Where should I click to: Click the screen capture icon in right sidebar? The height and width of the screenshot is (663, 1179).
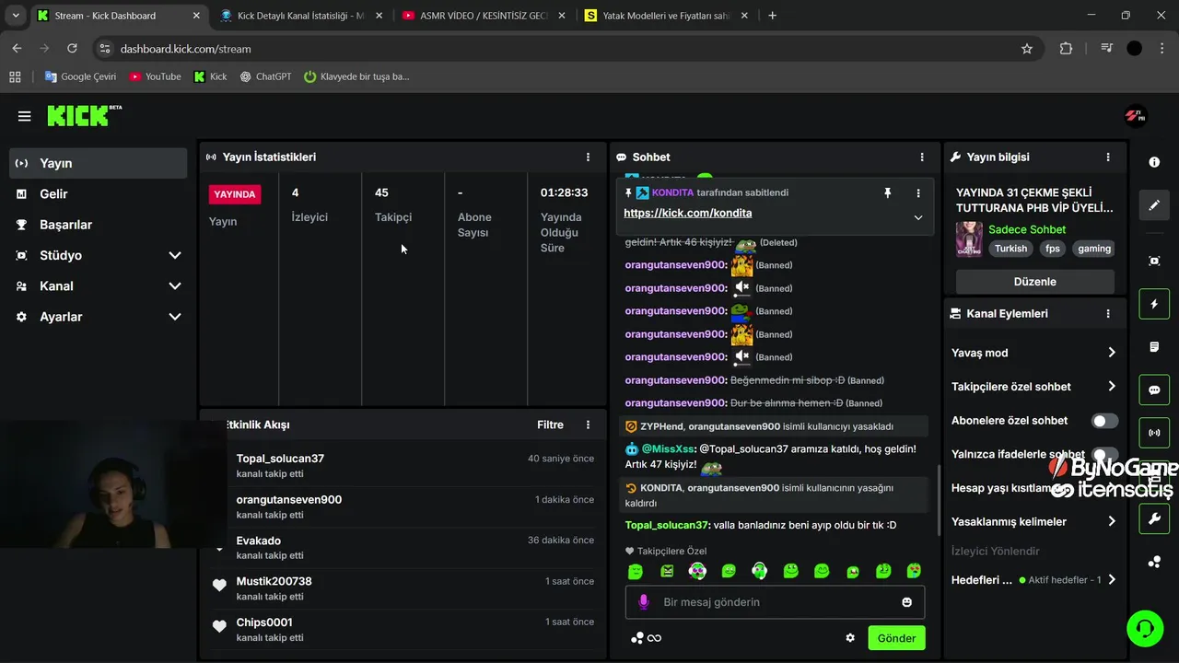coord(1154,261)
